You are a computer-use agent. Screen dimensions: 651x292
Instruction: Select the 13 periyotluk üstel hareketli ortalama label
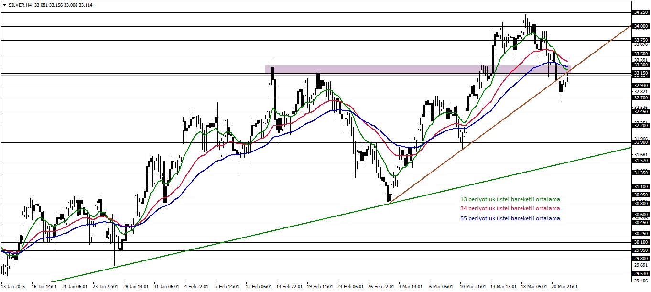pyautogui.click(x=510, y=199)
